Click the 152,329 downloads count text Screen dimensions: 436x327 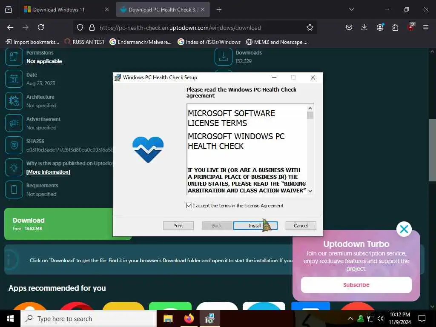click(244, 61)
